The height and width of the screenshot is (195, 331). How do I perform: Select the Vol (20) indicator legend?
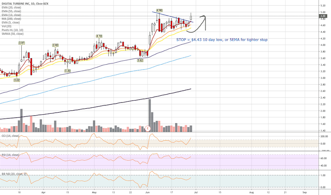6,26
